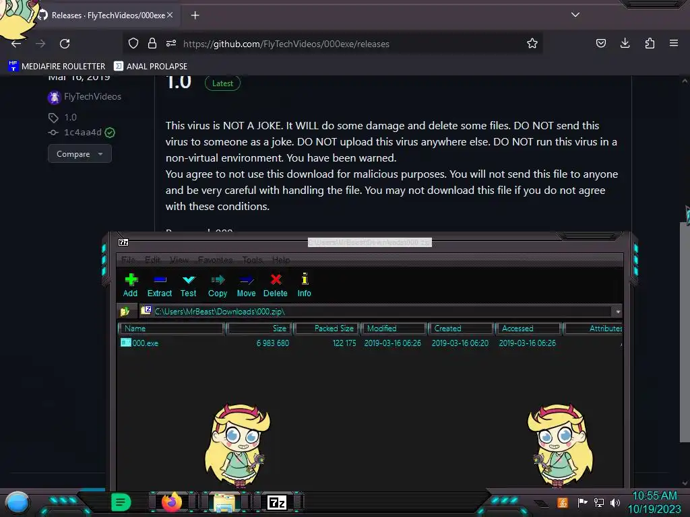Image resolution: width=690 pixels, height=517 pixels.
Task: Delete the selected item with the red X
Action: (x=276, y=285)
